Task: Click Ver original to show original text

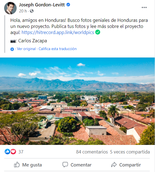Action: tap(26, 49)
